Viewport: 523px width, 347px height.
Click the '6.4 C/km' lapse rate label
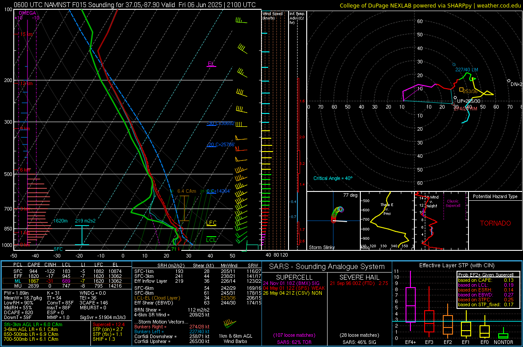187,191
